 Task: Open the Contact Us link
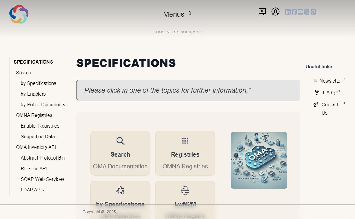[330, 109]
